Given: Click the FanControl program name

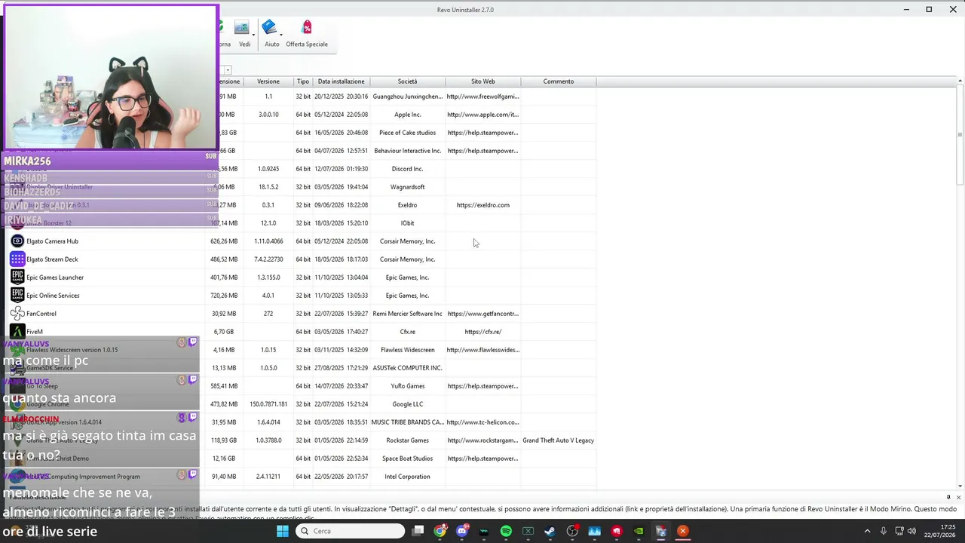Looking at the screenshot, I should coord(41,314).
